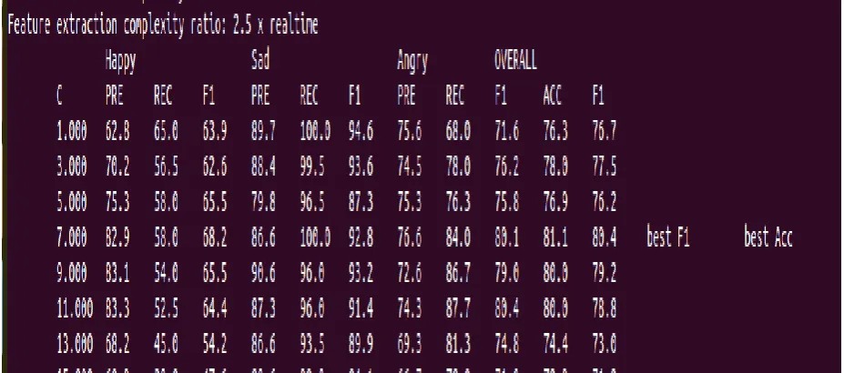The image size is (844, 373).
Task: Click value '81.1' in the 7.000 row
Action: click(x=555, y=237)
